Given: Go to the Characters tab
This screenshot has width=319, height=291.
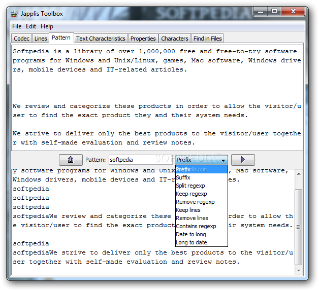Looking at the screenshot, I should point(175,39).
